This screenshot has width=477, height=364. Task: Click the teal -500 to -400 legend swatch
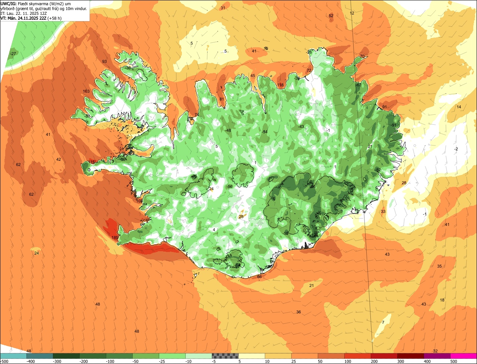(13, 356)
